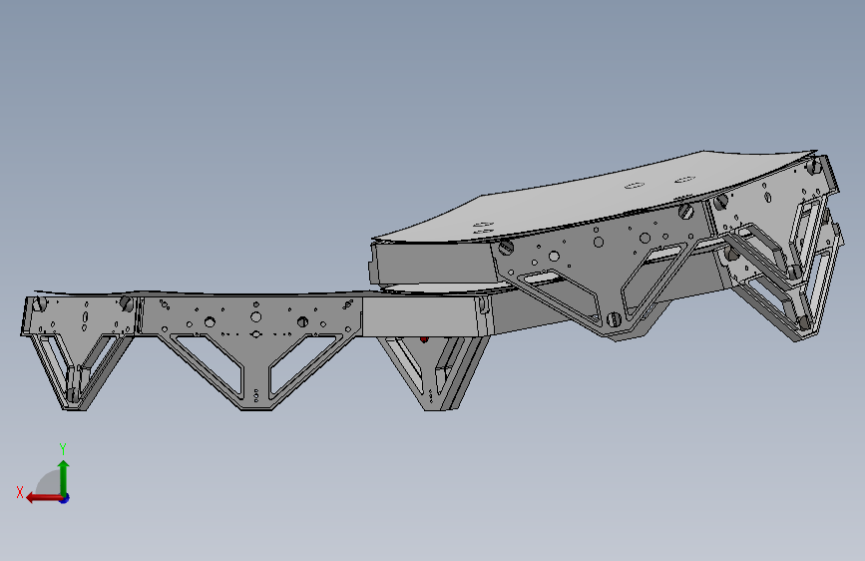Click the "Y" label on the orientation triad
The height and width of the screenshot is (561, 865).
[63, 449]
